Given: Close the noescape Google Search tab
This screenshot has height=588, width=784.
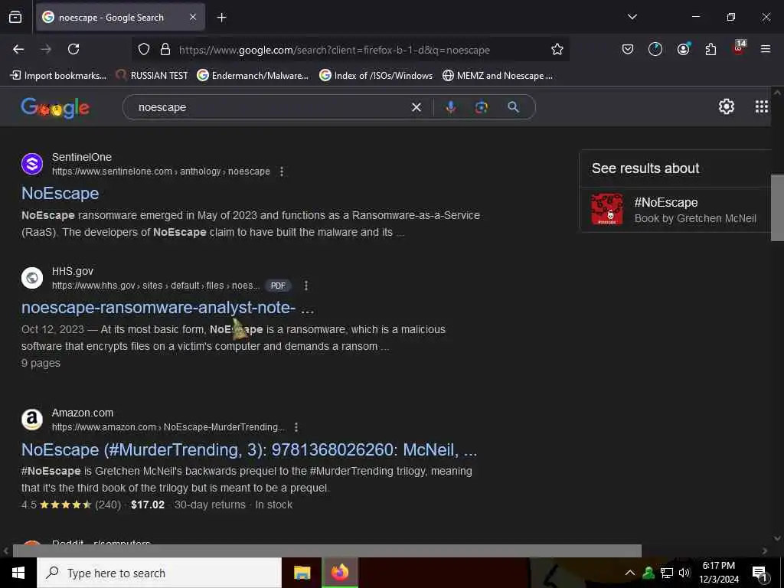Looking at the screenshot, I should [193, 17].
